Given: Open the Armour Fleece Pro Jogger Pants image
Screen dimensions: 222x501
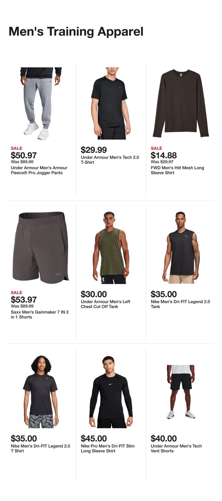Looking at the screenshot, I should (41, 103).
